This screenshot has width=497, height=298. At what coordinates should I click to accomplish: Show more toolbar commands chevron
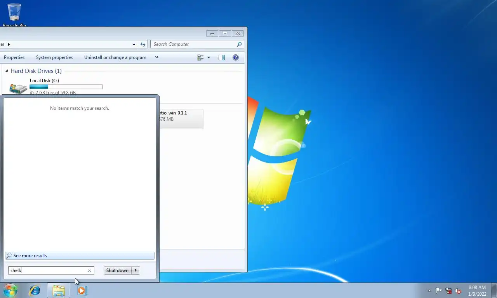(x=157, y=57)
